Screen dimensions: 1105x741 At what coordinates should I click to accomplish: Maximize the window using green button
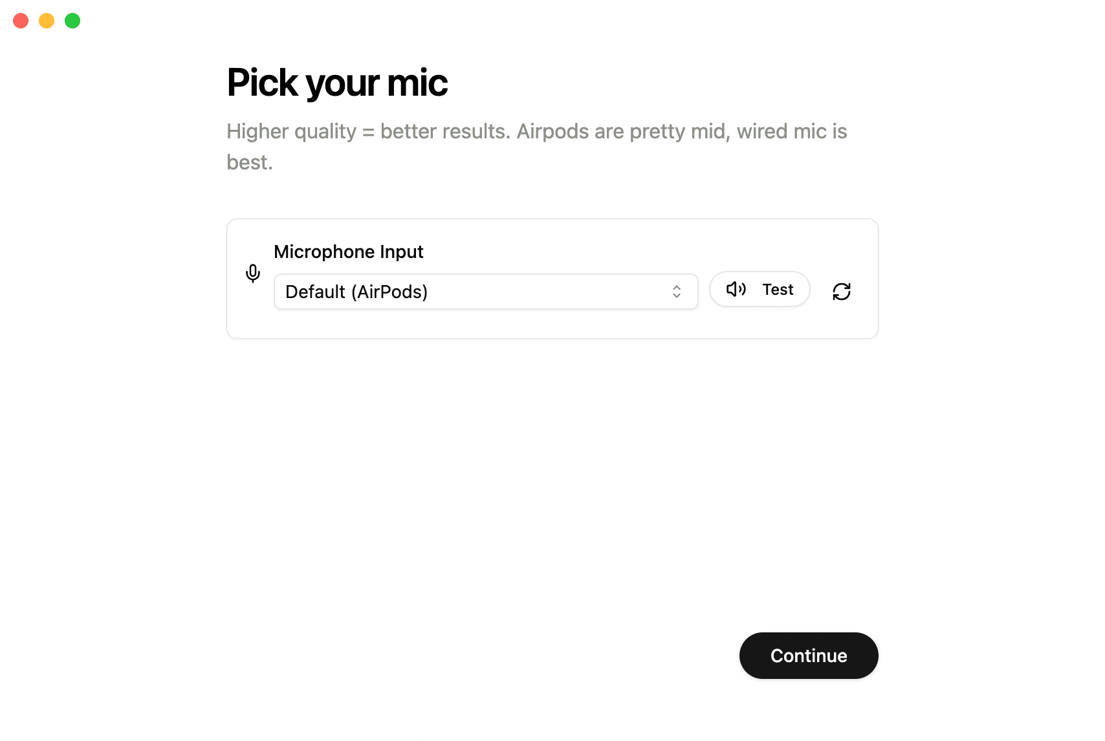point(72,21)
